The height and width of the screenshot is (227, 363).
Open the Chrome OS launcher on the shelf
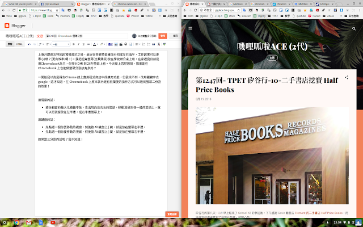5,222
